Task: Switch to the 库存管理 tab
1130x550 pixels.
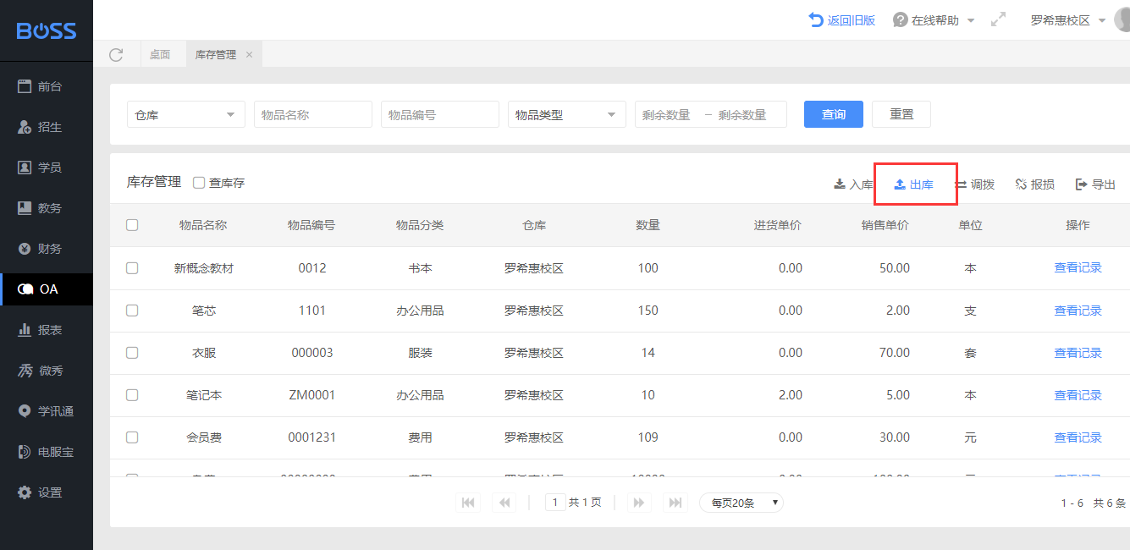Action: point(216,55)
